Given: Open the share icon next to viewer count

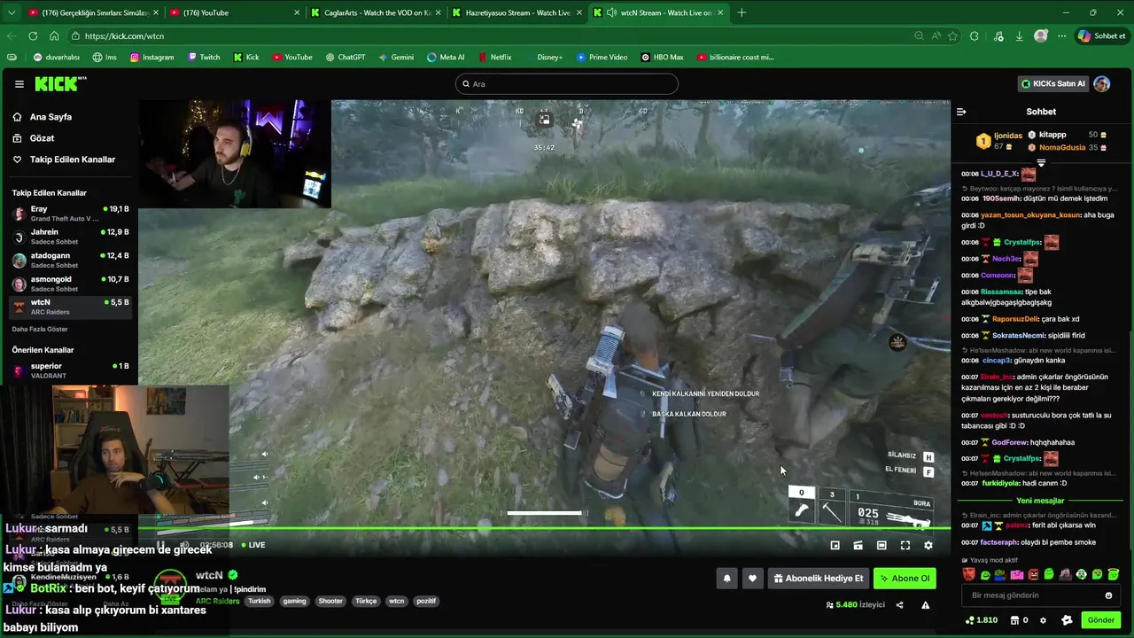Looking at the screenshot, I should [x=899, y=605].
